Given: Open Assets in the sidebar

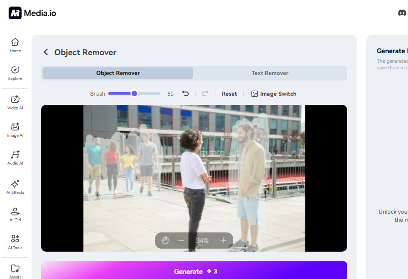Looking at the screenshot, I should [15, 271].
